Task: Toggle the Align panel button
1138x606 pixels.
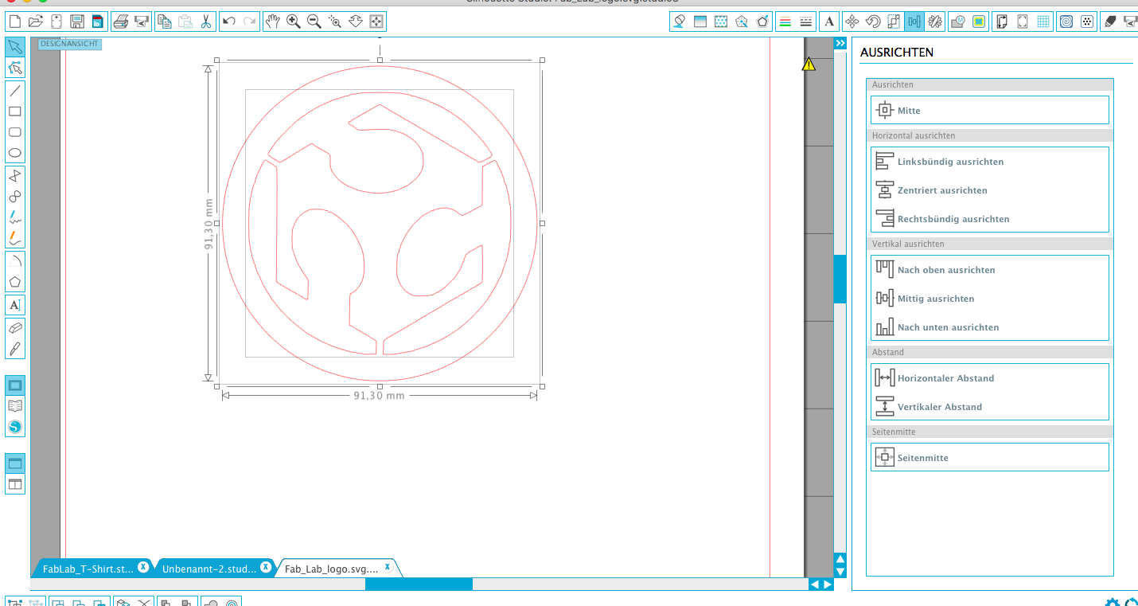Action: click(x=914, y=22)
